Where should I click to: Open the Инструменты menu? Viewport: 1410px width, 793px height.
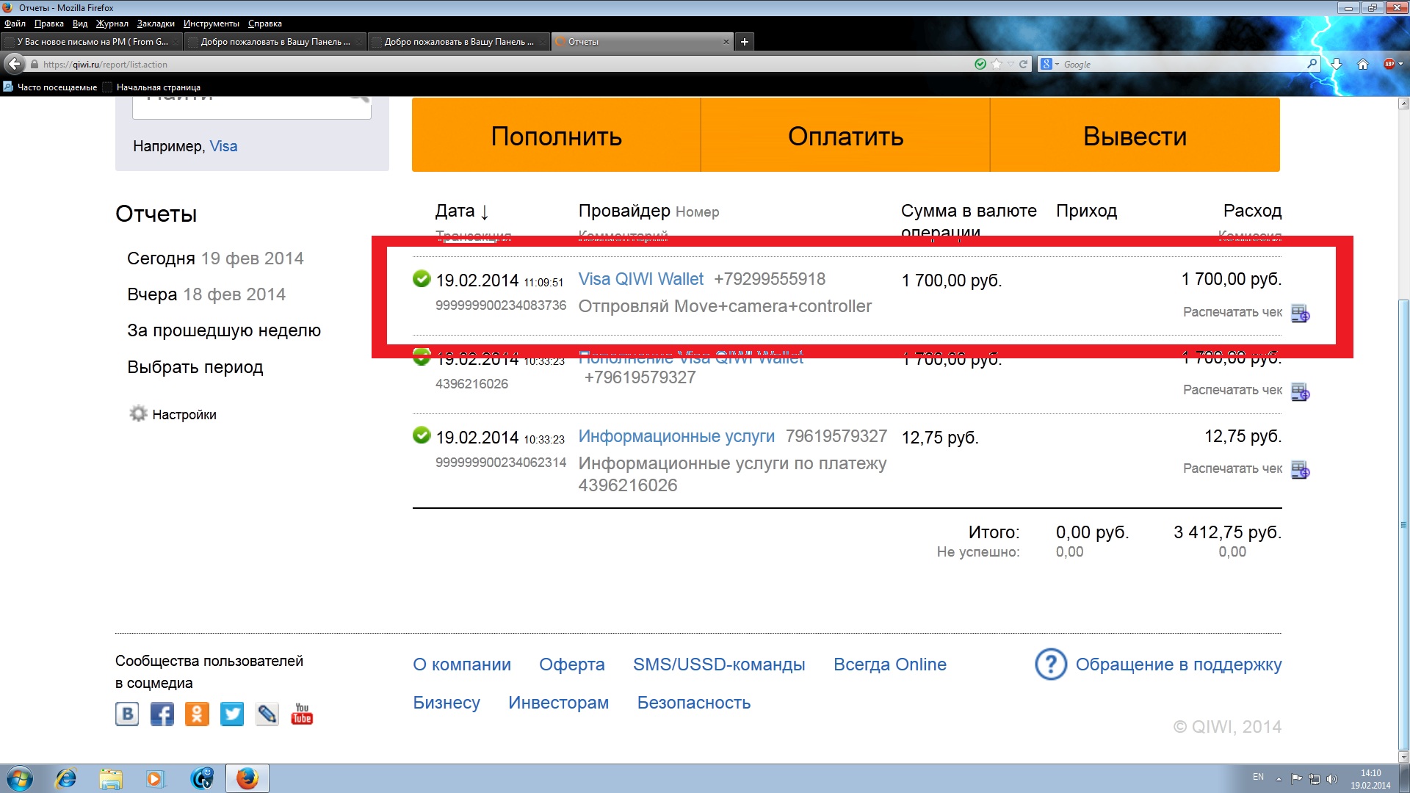point(211,23)
